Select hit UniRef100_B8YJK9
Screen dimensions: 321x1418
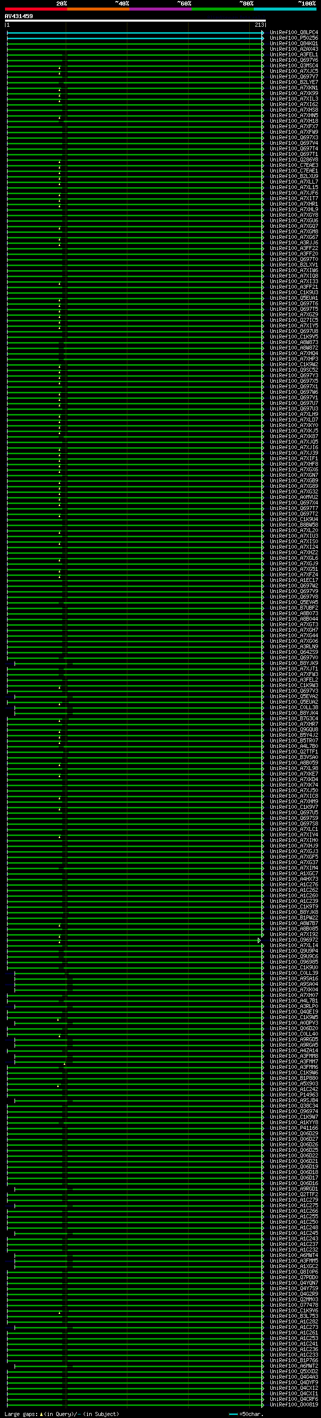click(x=286, y=664)
